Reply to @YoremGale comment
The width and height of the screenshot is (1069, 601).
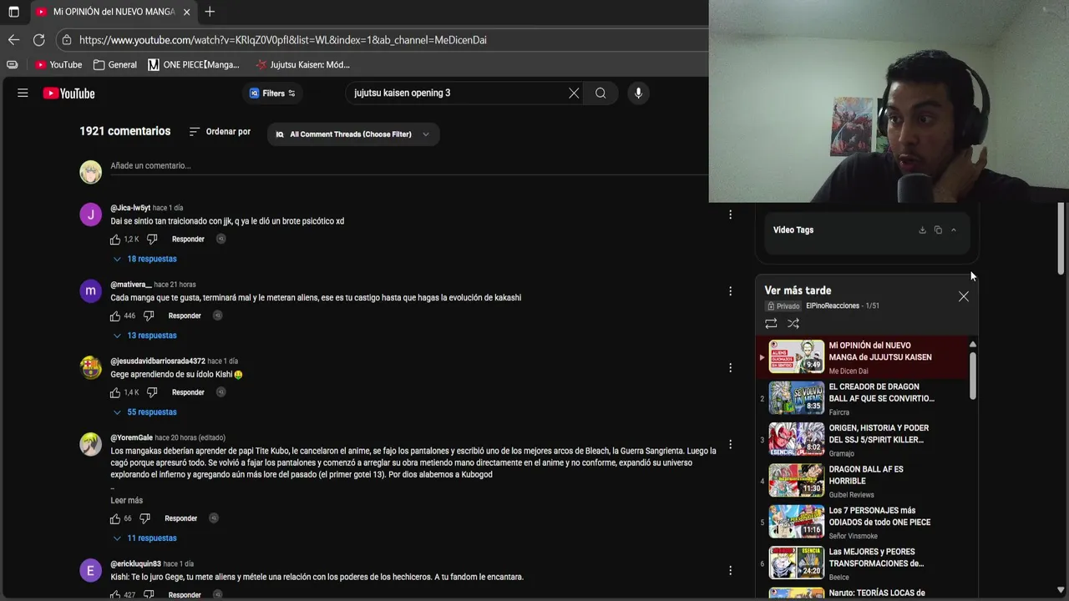[x=181, y=518]
